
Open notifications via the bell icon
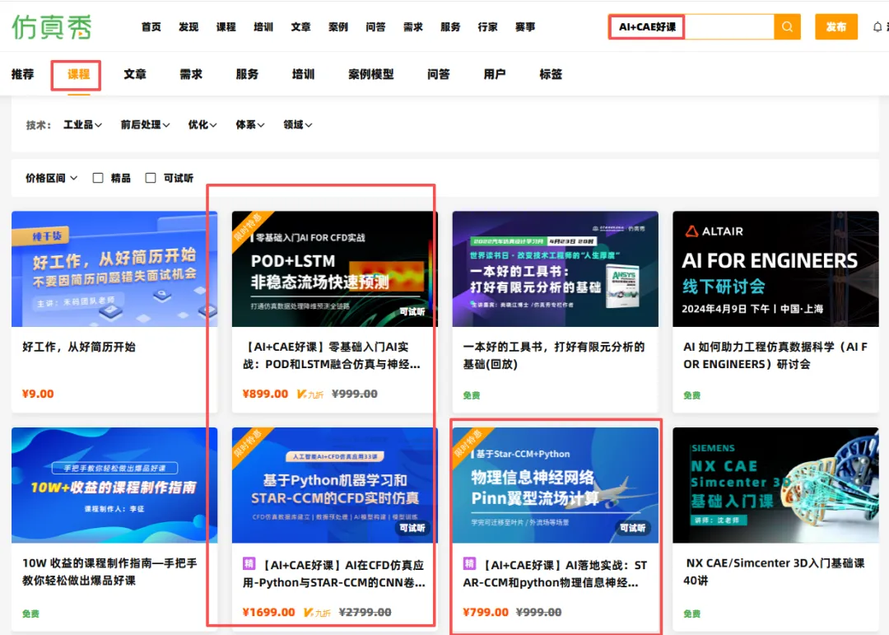tap(879, 26)
